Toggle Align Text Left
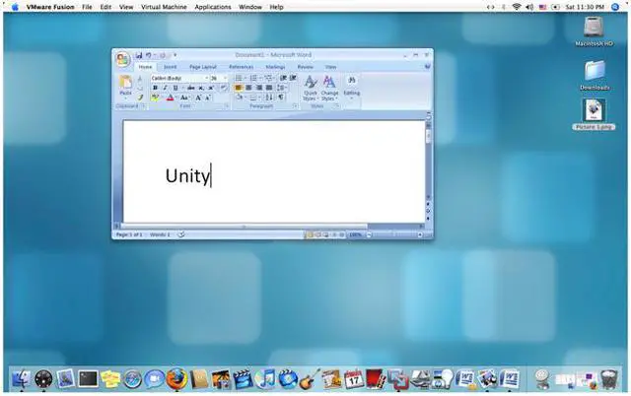Screen dimensions: 631x396 (239, 88)
